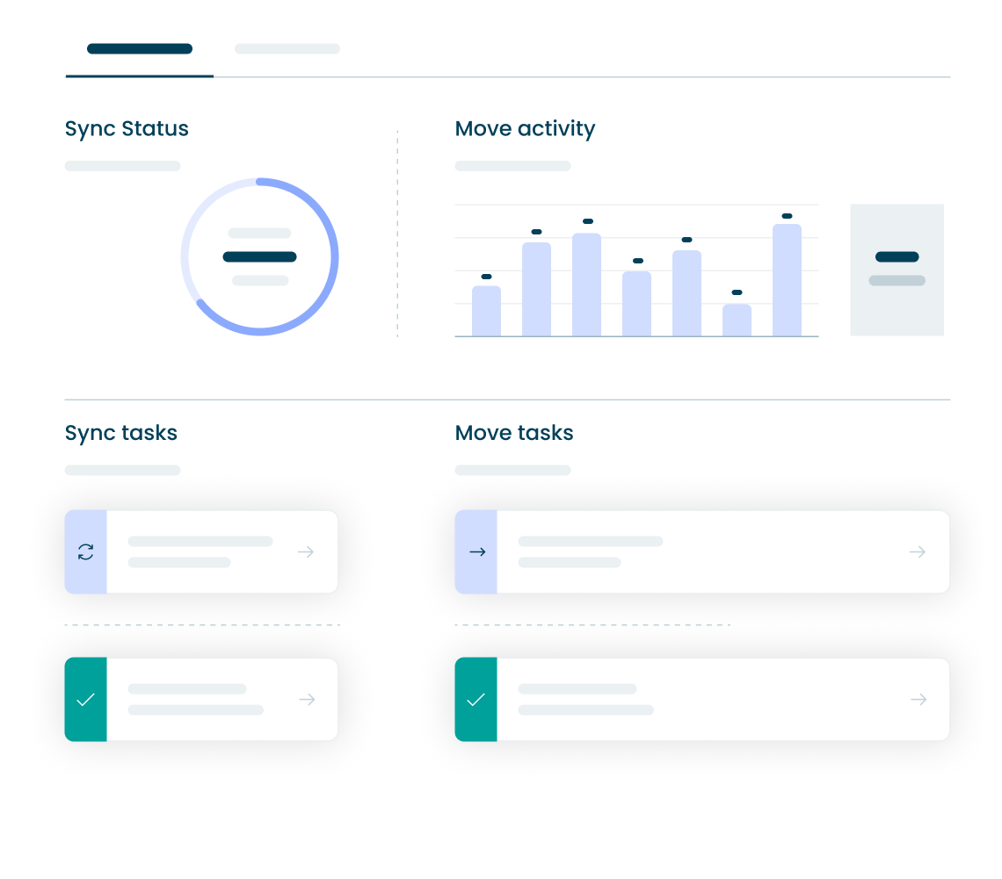Click the arrow icon on the completed Sync task

point(306,699)
